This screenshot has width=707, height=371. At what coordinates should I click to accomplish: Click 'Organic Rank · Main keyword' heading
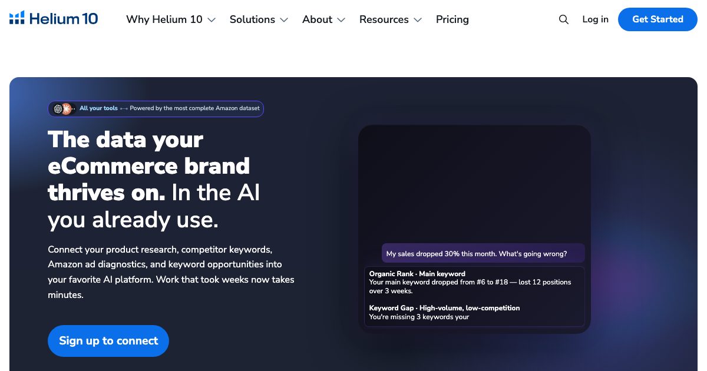coord(417,274)
